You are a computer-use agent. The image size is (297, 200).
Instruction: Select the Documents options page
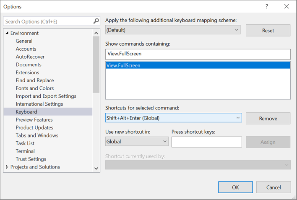(x=29, y=65)
